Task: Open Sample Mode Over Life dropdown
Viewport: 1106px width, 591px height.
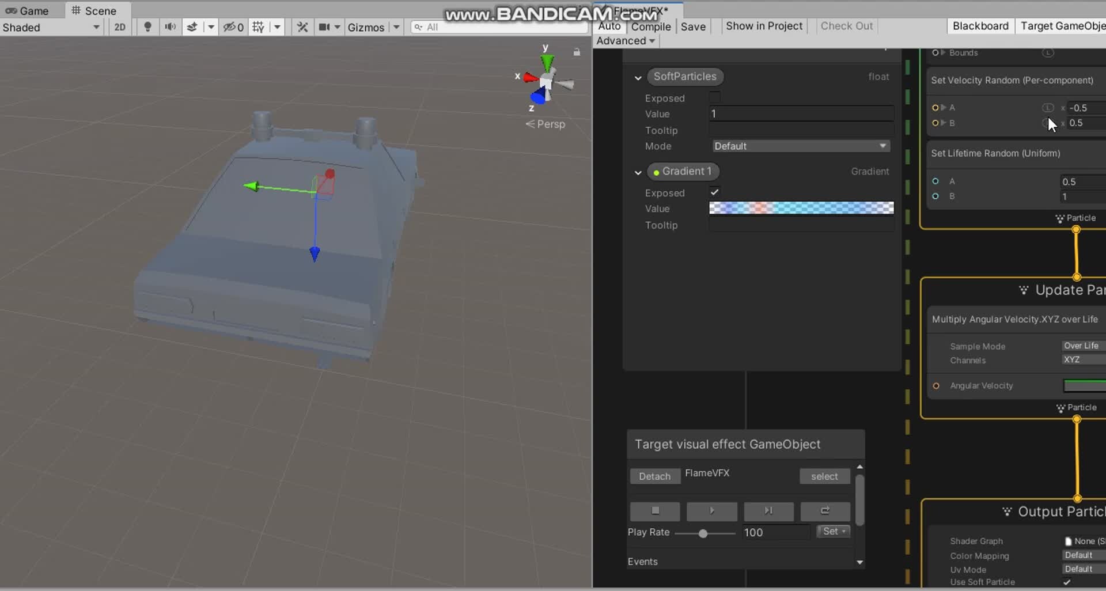Action: tap(1084, 346)
